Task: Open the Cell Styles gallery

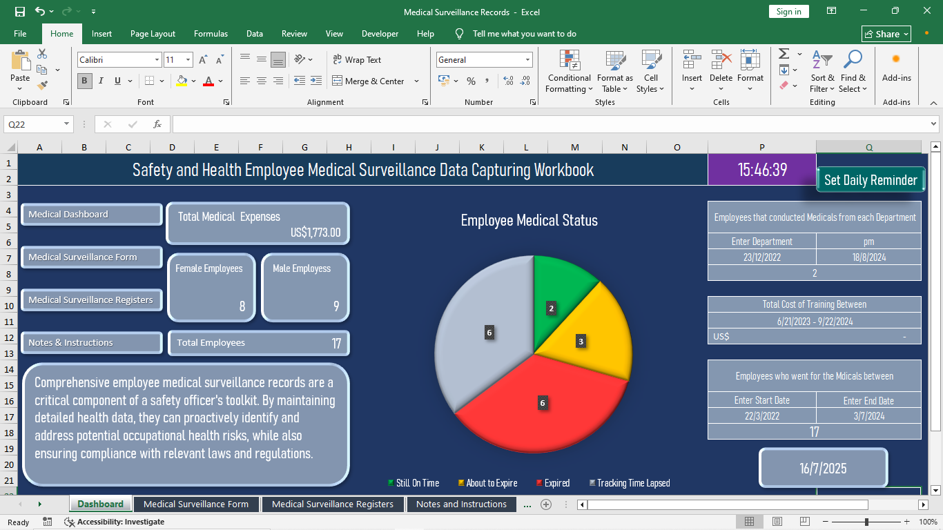Action: (651, 71)
